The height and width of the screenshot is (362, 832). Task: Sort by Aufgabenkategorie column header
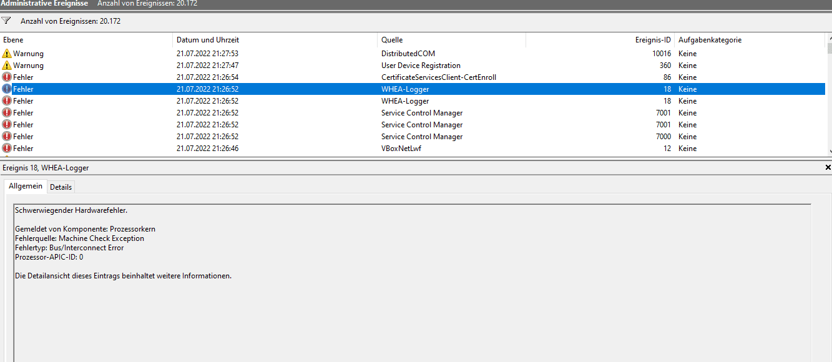[750, 40]
